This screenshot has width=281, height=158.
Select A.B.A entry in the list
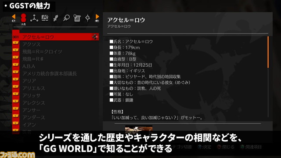(x=29, y=66)
